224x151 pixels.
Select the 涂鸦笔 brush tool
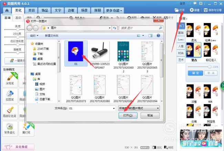click(10, 79)
